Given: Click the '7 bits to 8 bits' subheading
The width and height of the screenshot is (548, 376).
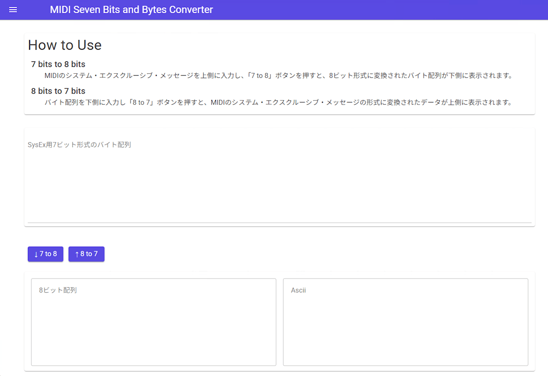Looking at the screenshot, I should tap(58, 64).
